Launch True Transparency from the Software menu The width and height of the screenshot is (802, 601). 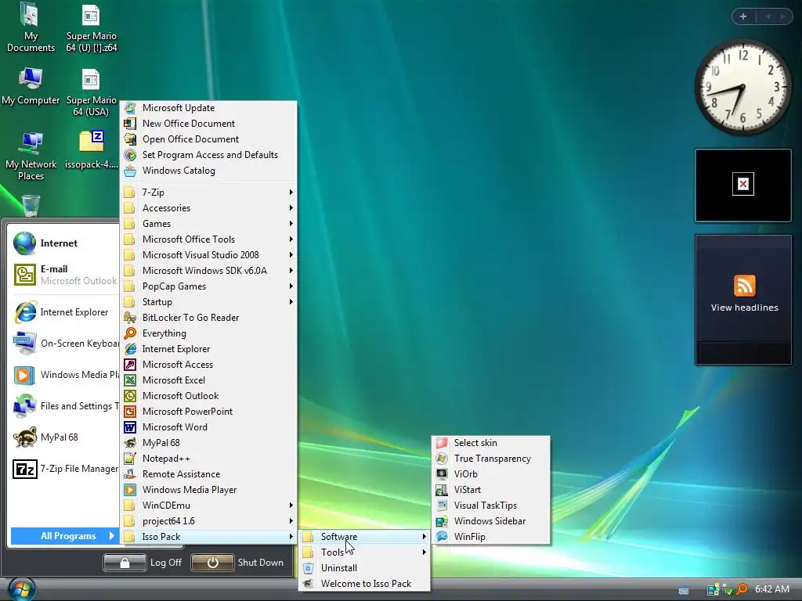click(490, 459)
